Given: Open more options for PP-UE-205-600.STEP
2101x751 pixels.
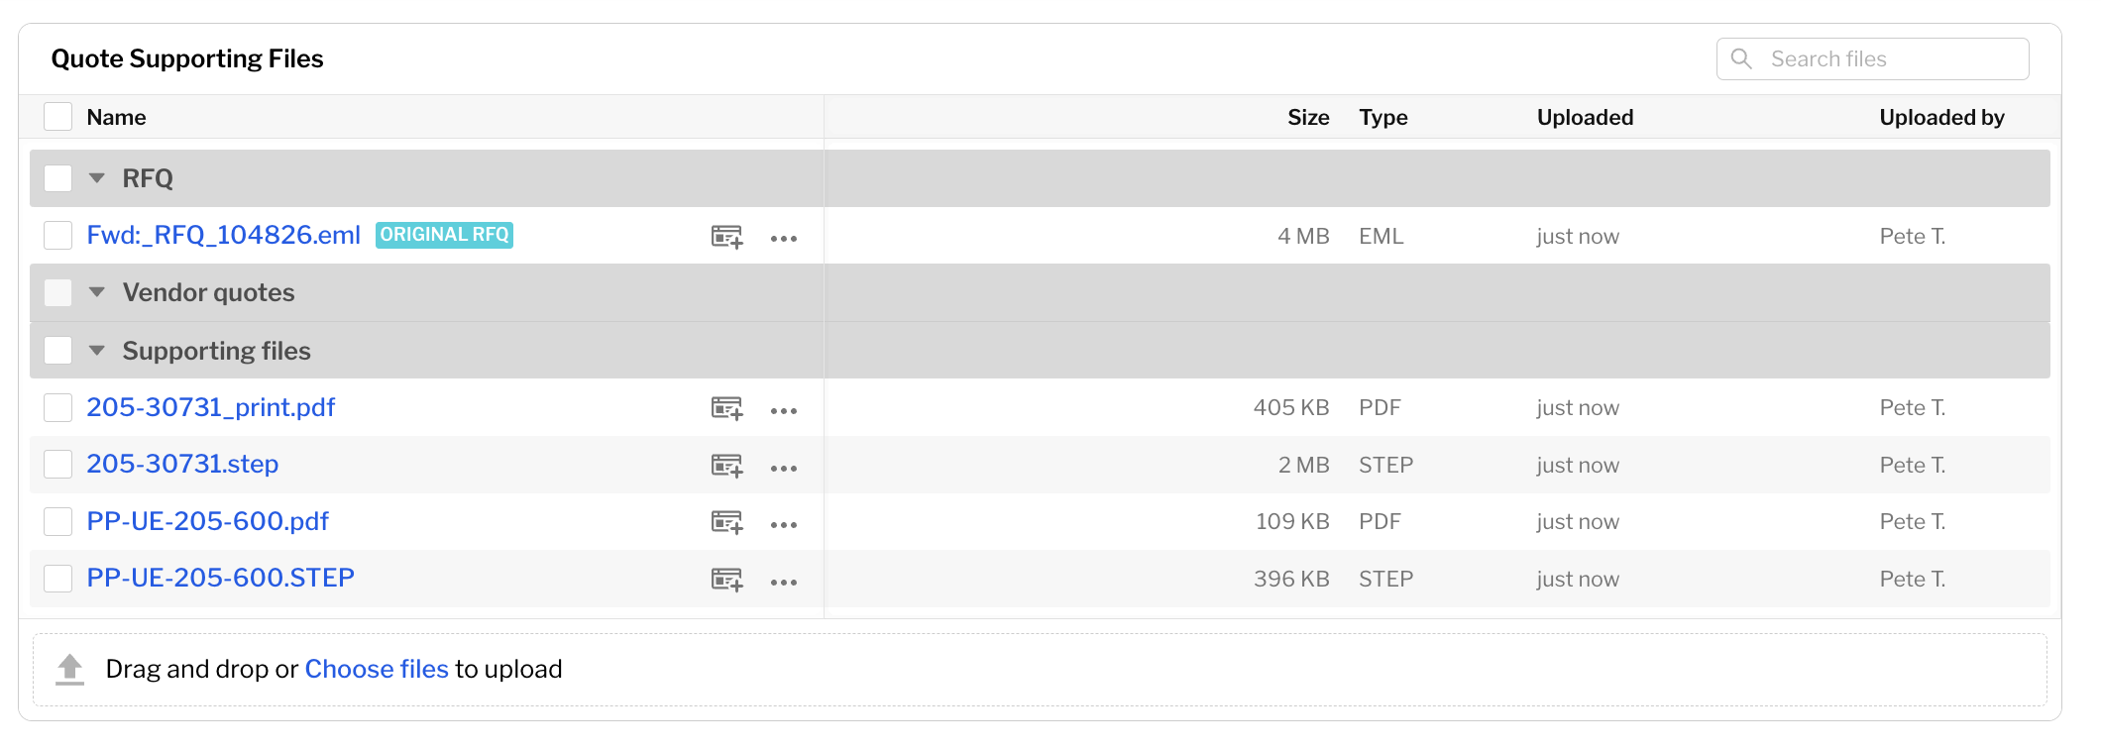Looking at the screenshot, I should [784, 581].
